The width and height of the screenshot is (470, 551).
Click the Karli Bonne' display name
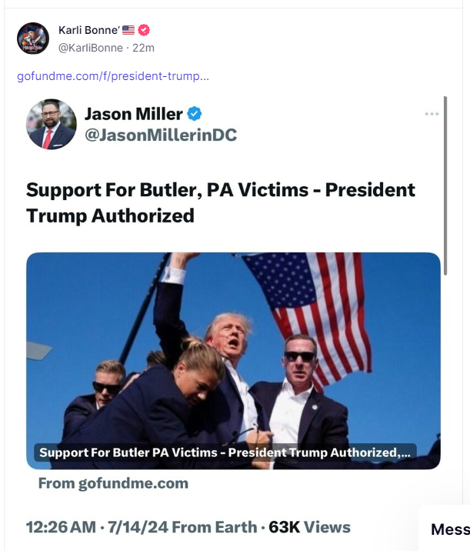pyautogui.click(x=89, y=30)
